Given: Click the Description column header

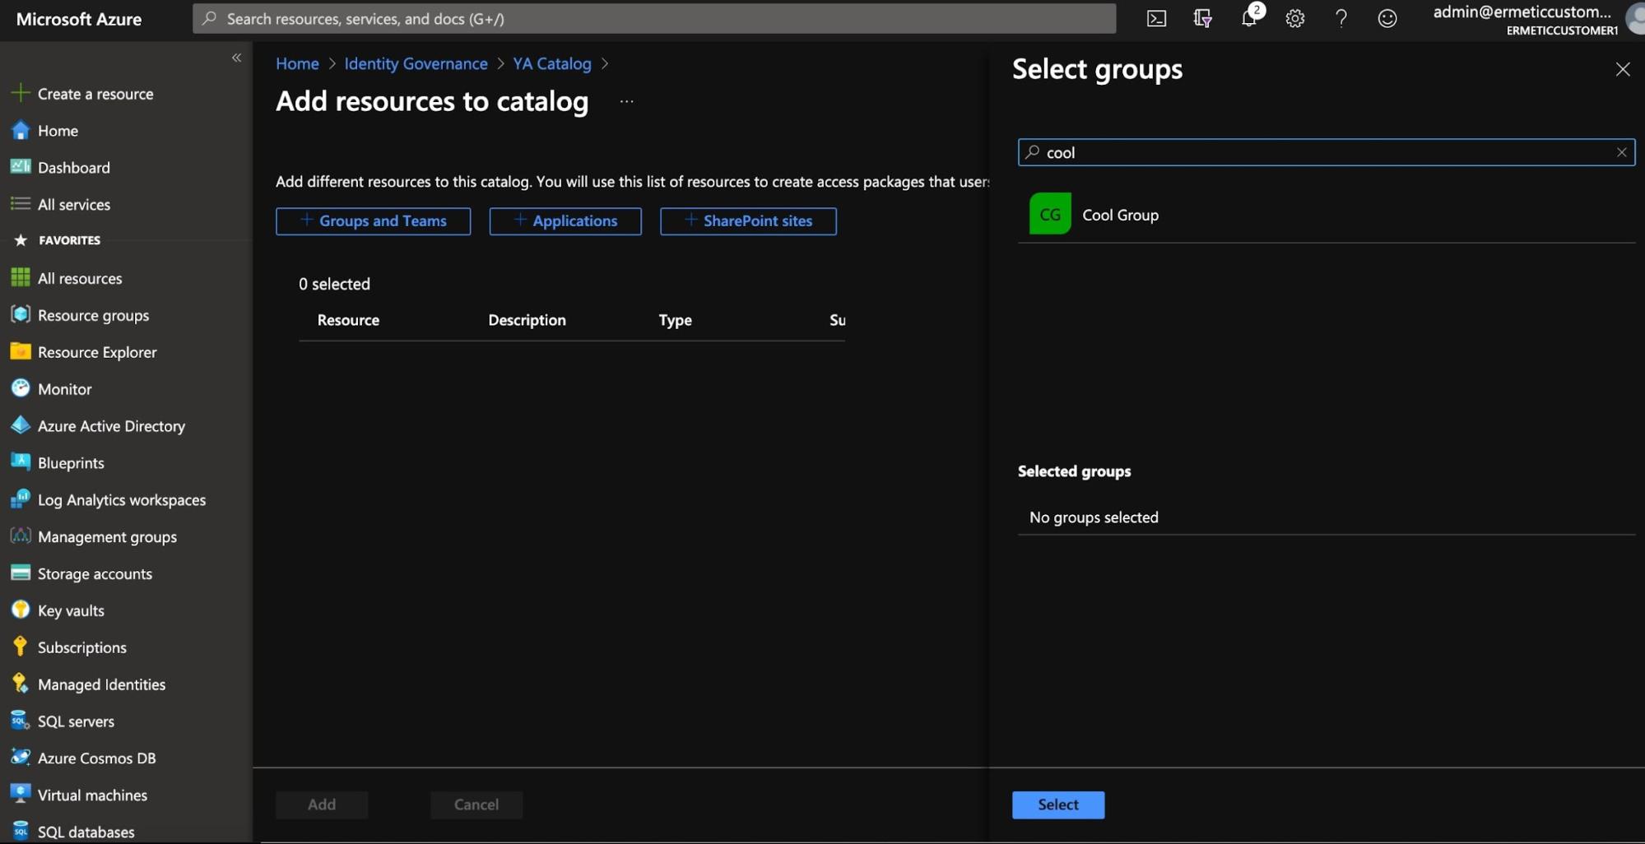Looking at the screenshot, I should 527,320.
